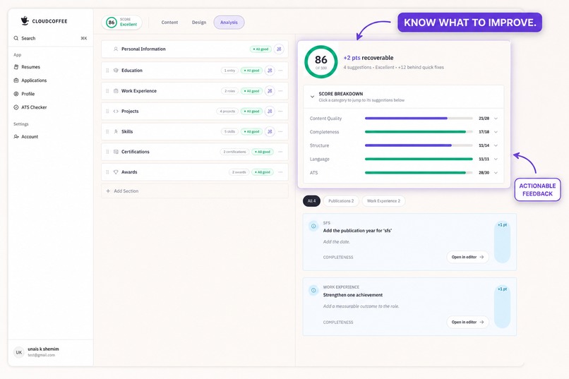The image size is (569, 379).
Task: Click the AI icon on Skills row
Action: 270,131
